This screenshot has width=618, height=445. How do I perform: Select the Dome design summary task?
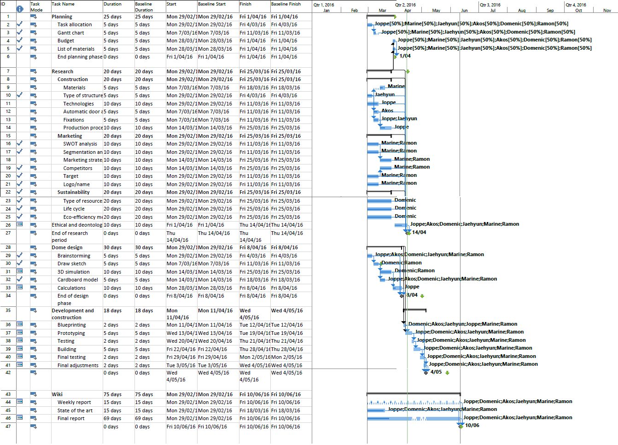pyautogui.click(x=67, y=247)
